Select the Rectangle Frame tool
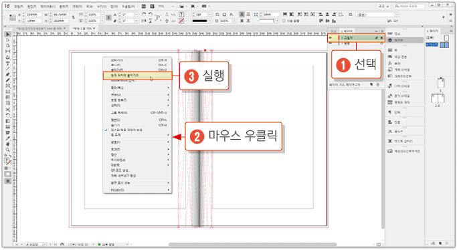Screen dimensions: 457x250 click(x=8, y=86)
